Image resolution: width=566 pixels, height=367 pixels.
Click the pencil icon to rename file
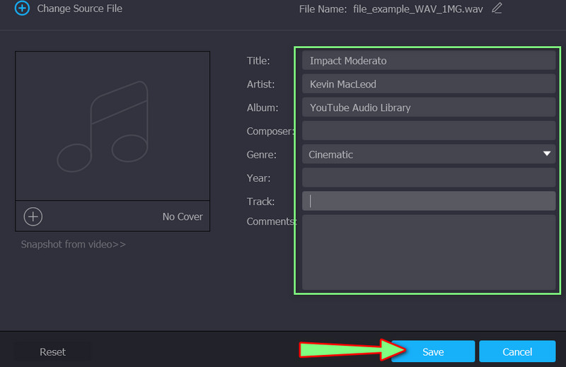(x=497, y=8)
